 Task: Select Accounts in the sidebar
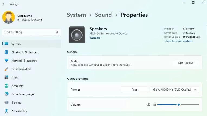pos(31,86)
